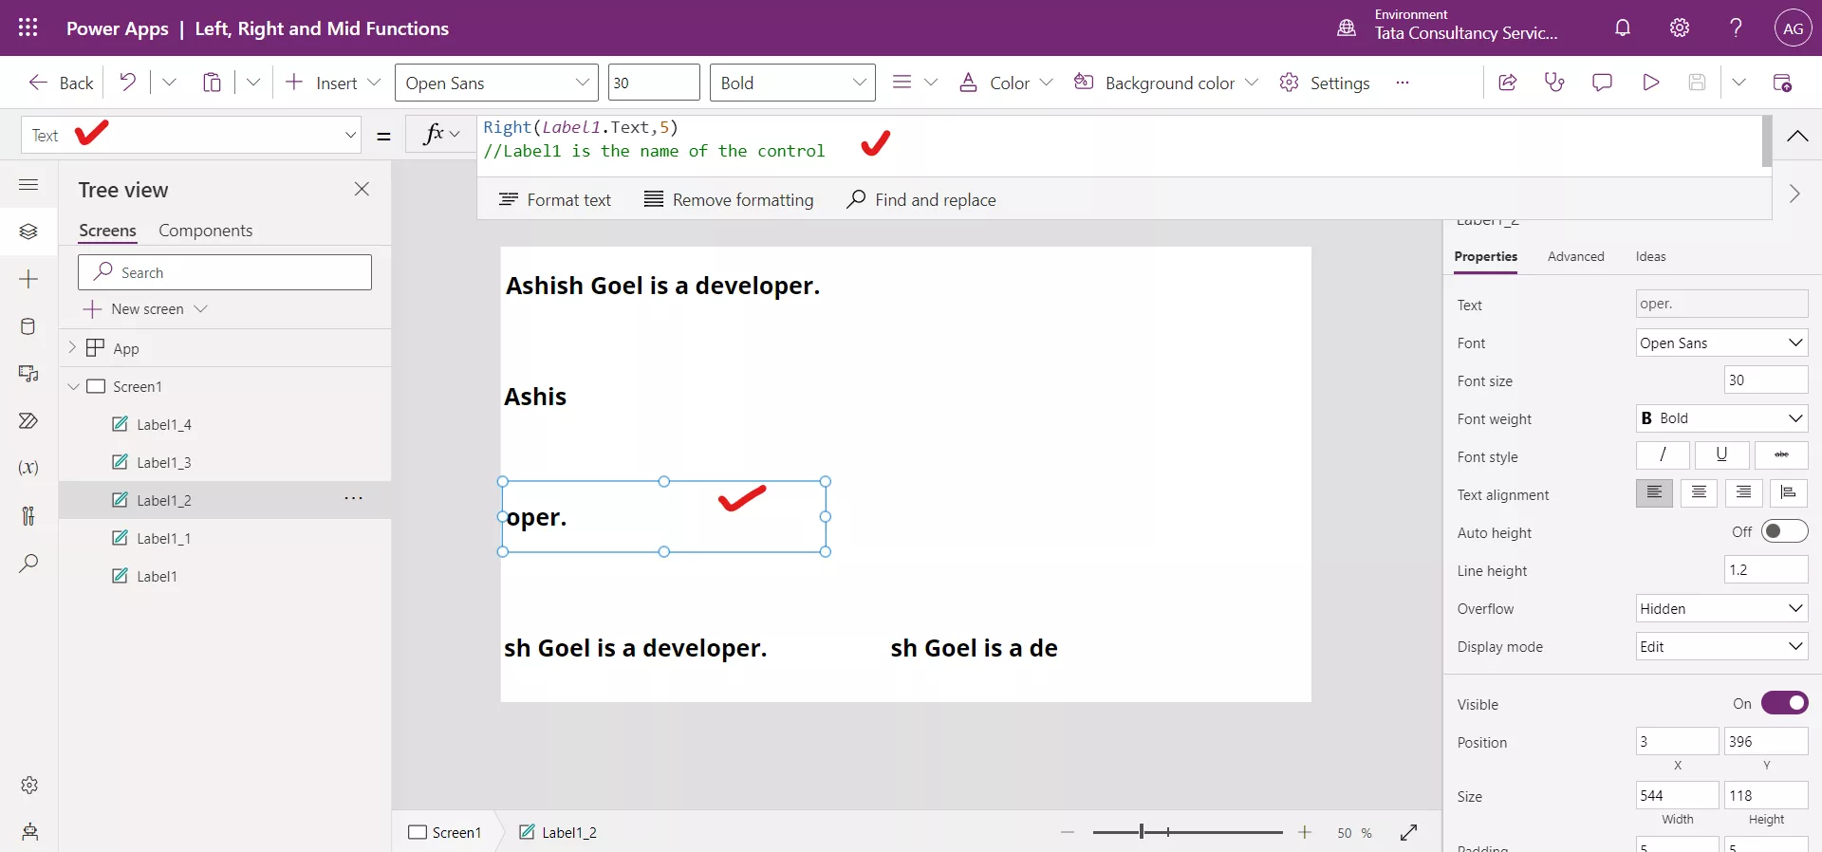The height and width of the screenshot is (852, 1822).
Task: Collapse the formula bar chevron
Action: coord(1796,136)
